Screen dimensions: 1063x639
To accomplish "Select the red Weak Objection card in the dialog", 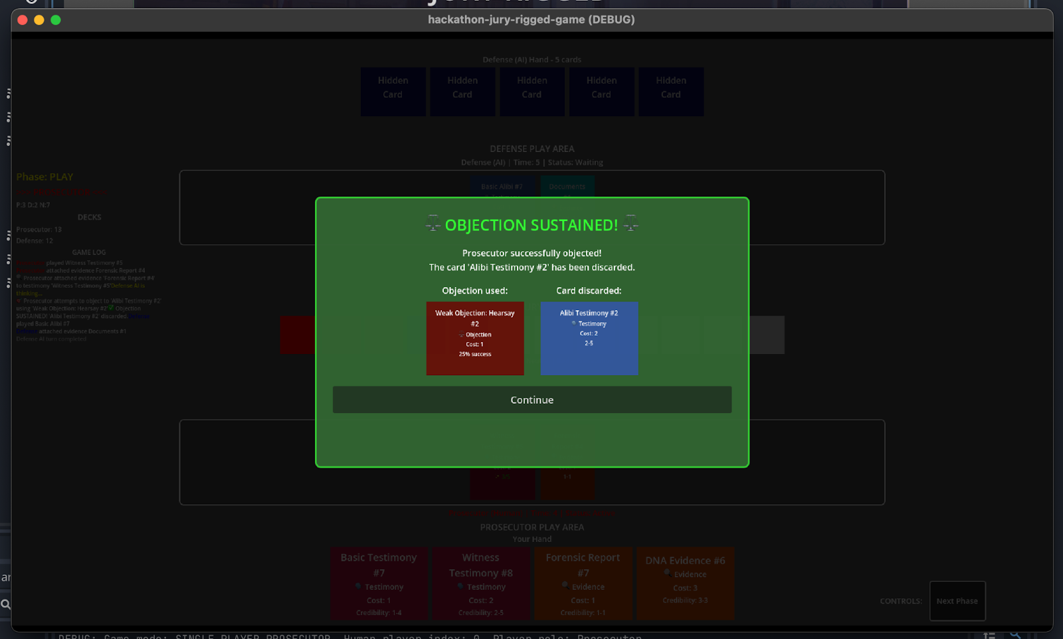I will (474, 338).
